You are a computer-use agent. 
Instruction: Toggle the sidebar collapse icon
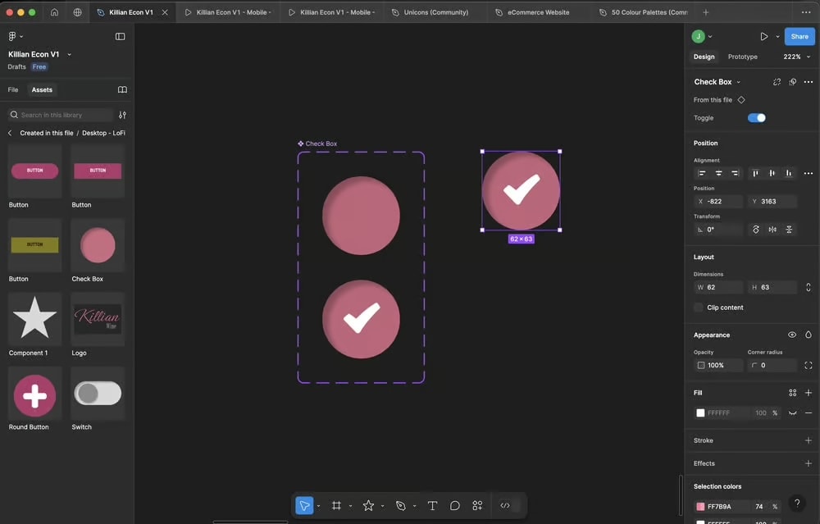click(121, 36)
